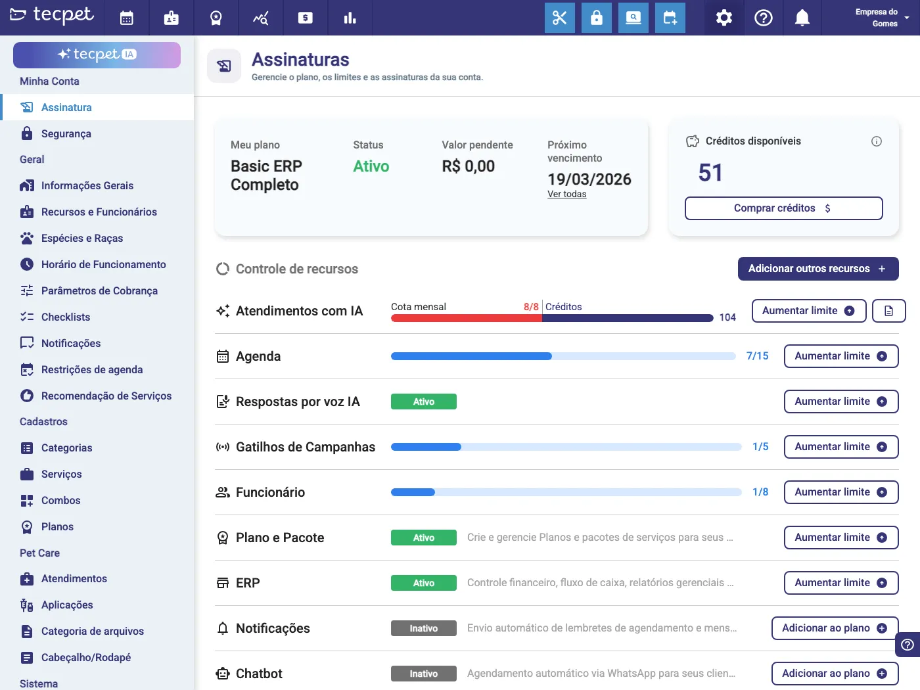Open Planos in the sidebar

point(97,526)
